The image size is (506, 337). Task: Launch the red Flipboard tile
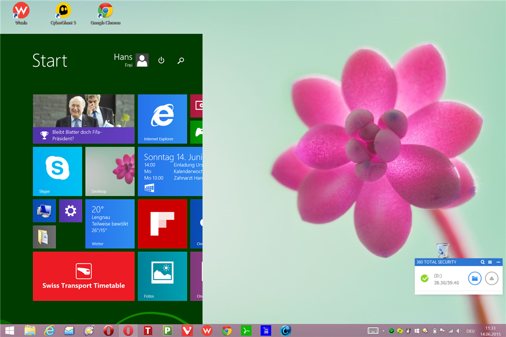coord(162,224)
